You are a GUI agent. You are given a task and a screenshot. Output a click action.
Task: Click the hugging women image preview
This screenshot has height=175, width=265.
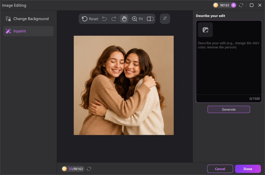tap(124, 85)
